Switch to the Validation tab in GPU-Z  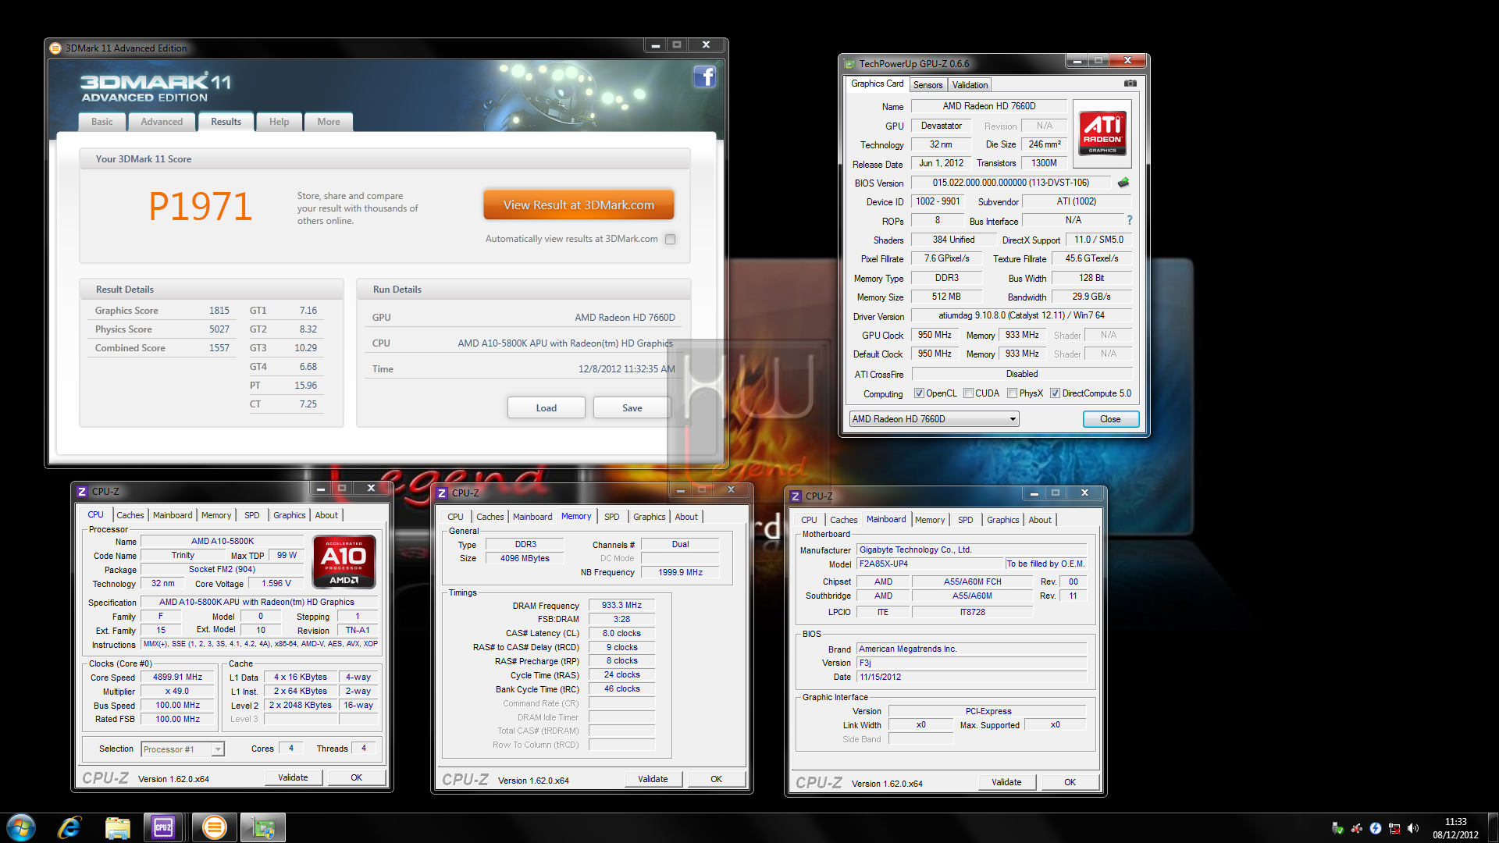tap(970, 85)
